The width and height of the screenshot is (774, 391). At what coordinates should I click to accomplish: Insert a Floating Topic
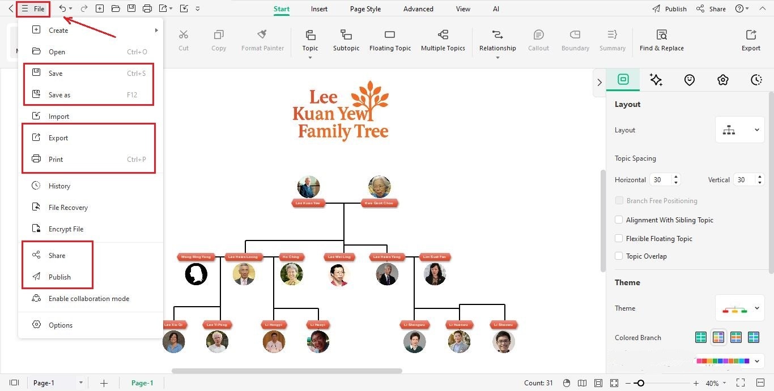(x=390, y=40)
